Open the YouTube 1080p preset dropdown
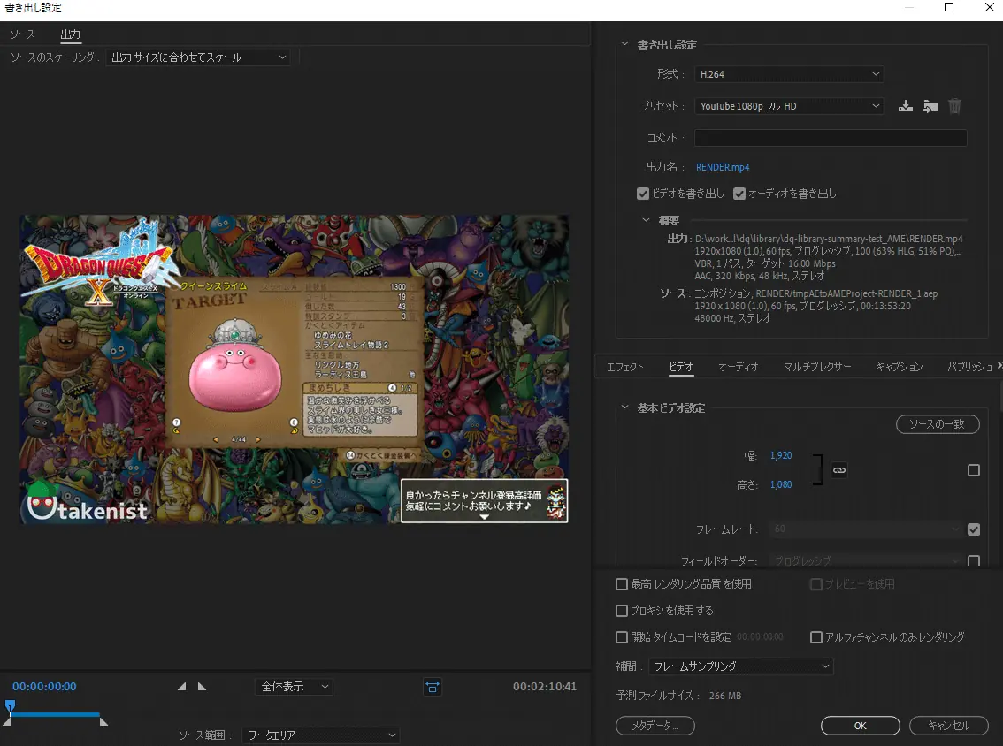Image resolution: width=1003 pixels, height=746 pixels. tap(789, 106)
